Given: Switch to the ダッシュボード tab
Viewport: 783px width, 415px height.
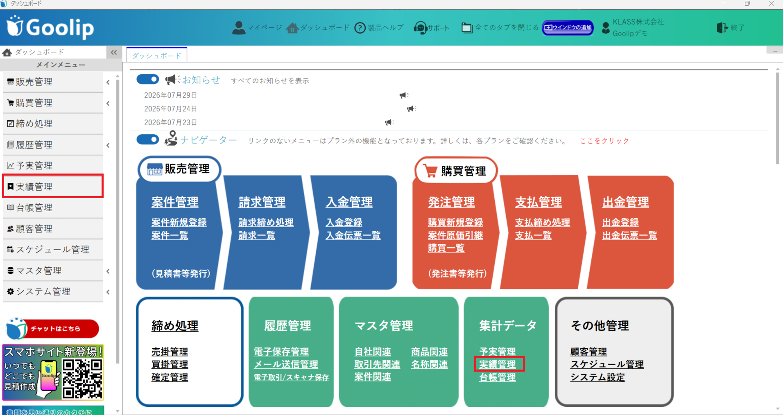Looking at the screenshot, I should click(x=157, y=55).
